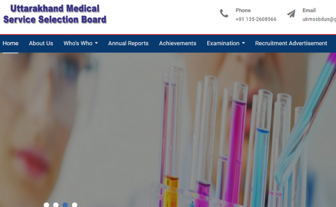Expand the Who's Who dropdown arrow
Screen dimensions: 336x207
tap(97, 43)
